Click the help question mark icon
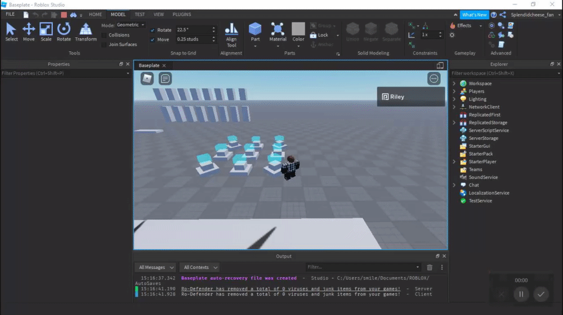Screen dimensions: 563x315 [494, 15]
